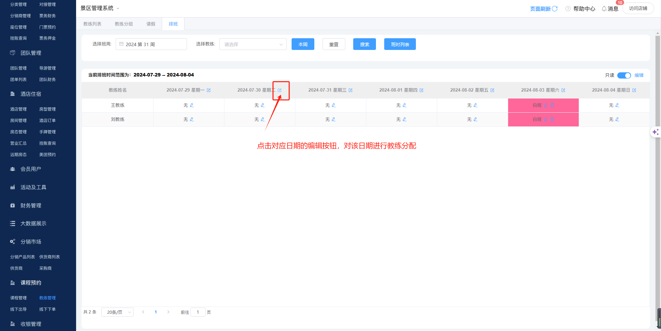661x331 pixels.
Task: Click pencil icon for 刘教练 on 2024-08-04
Action: pos(617,120)
